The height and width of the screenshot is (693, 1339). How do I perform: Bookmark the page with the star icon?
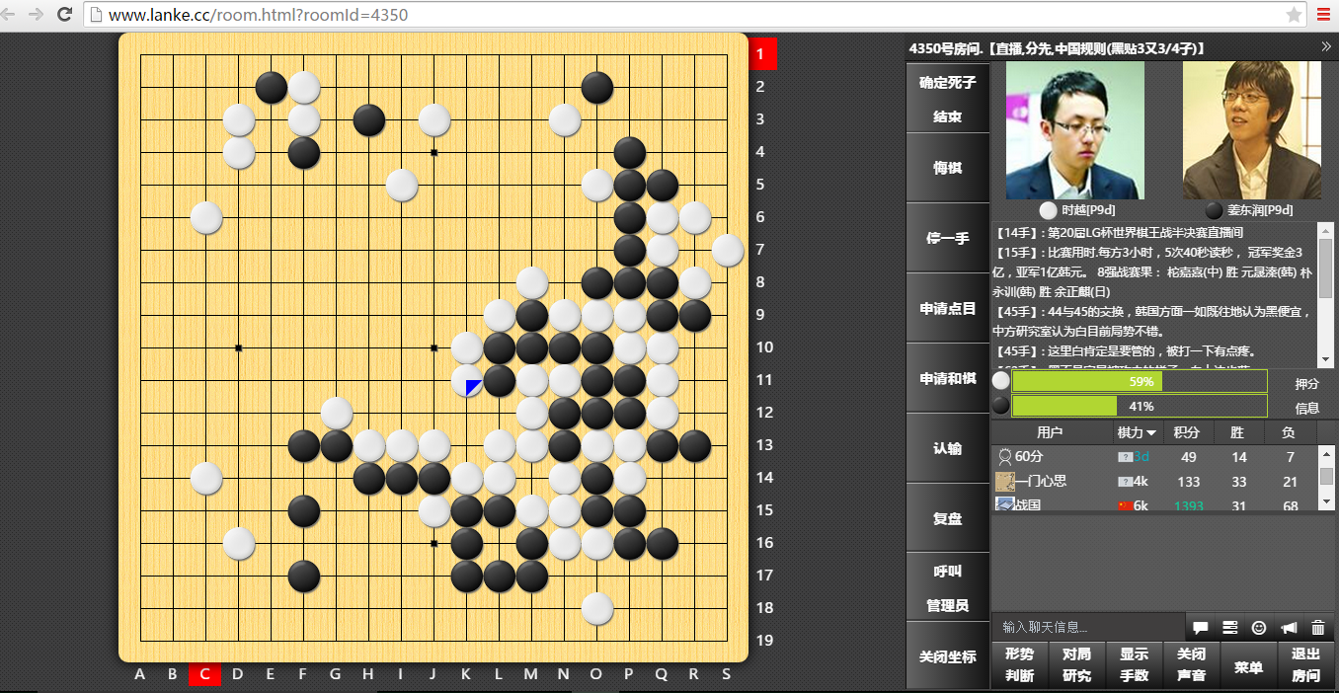click(x=1294, y=15)
